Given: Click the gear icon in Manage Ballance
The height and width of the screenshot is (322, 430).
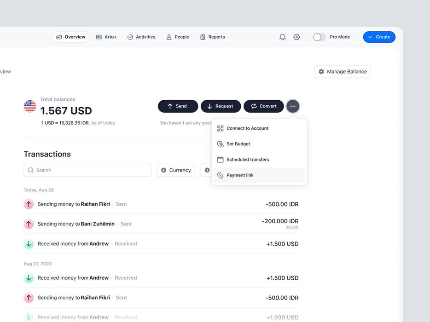Looking at the screenshot, I should (321, 72).
